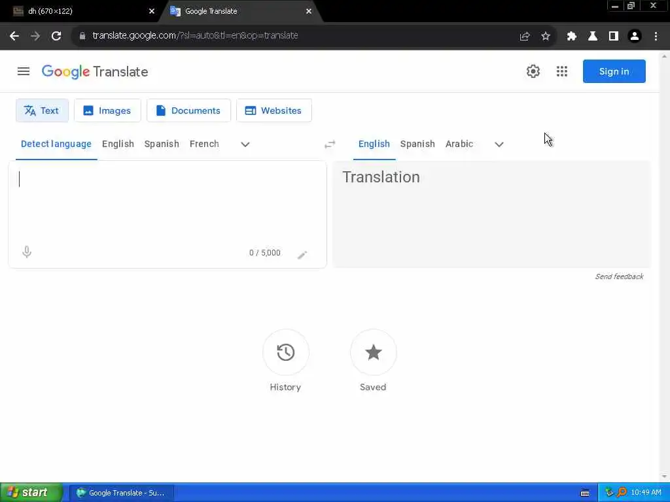The height and width of the screenshot is (502, 670).
Task: Bookmark this page with star icon
Action: click(546, 37)
